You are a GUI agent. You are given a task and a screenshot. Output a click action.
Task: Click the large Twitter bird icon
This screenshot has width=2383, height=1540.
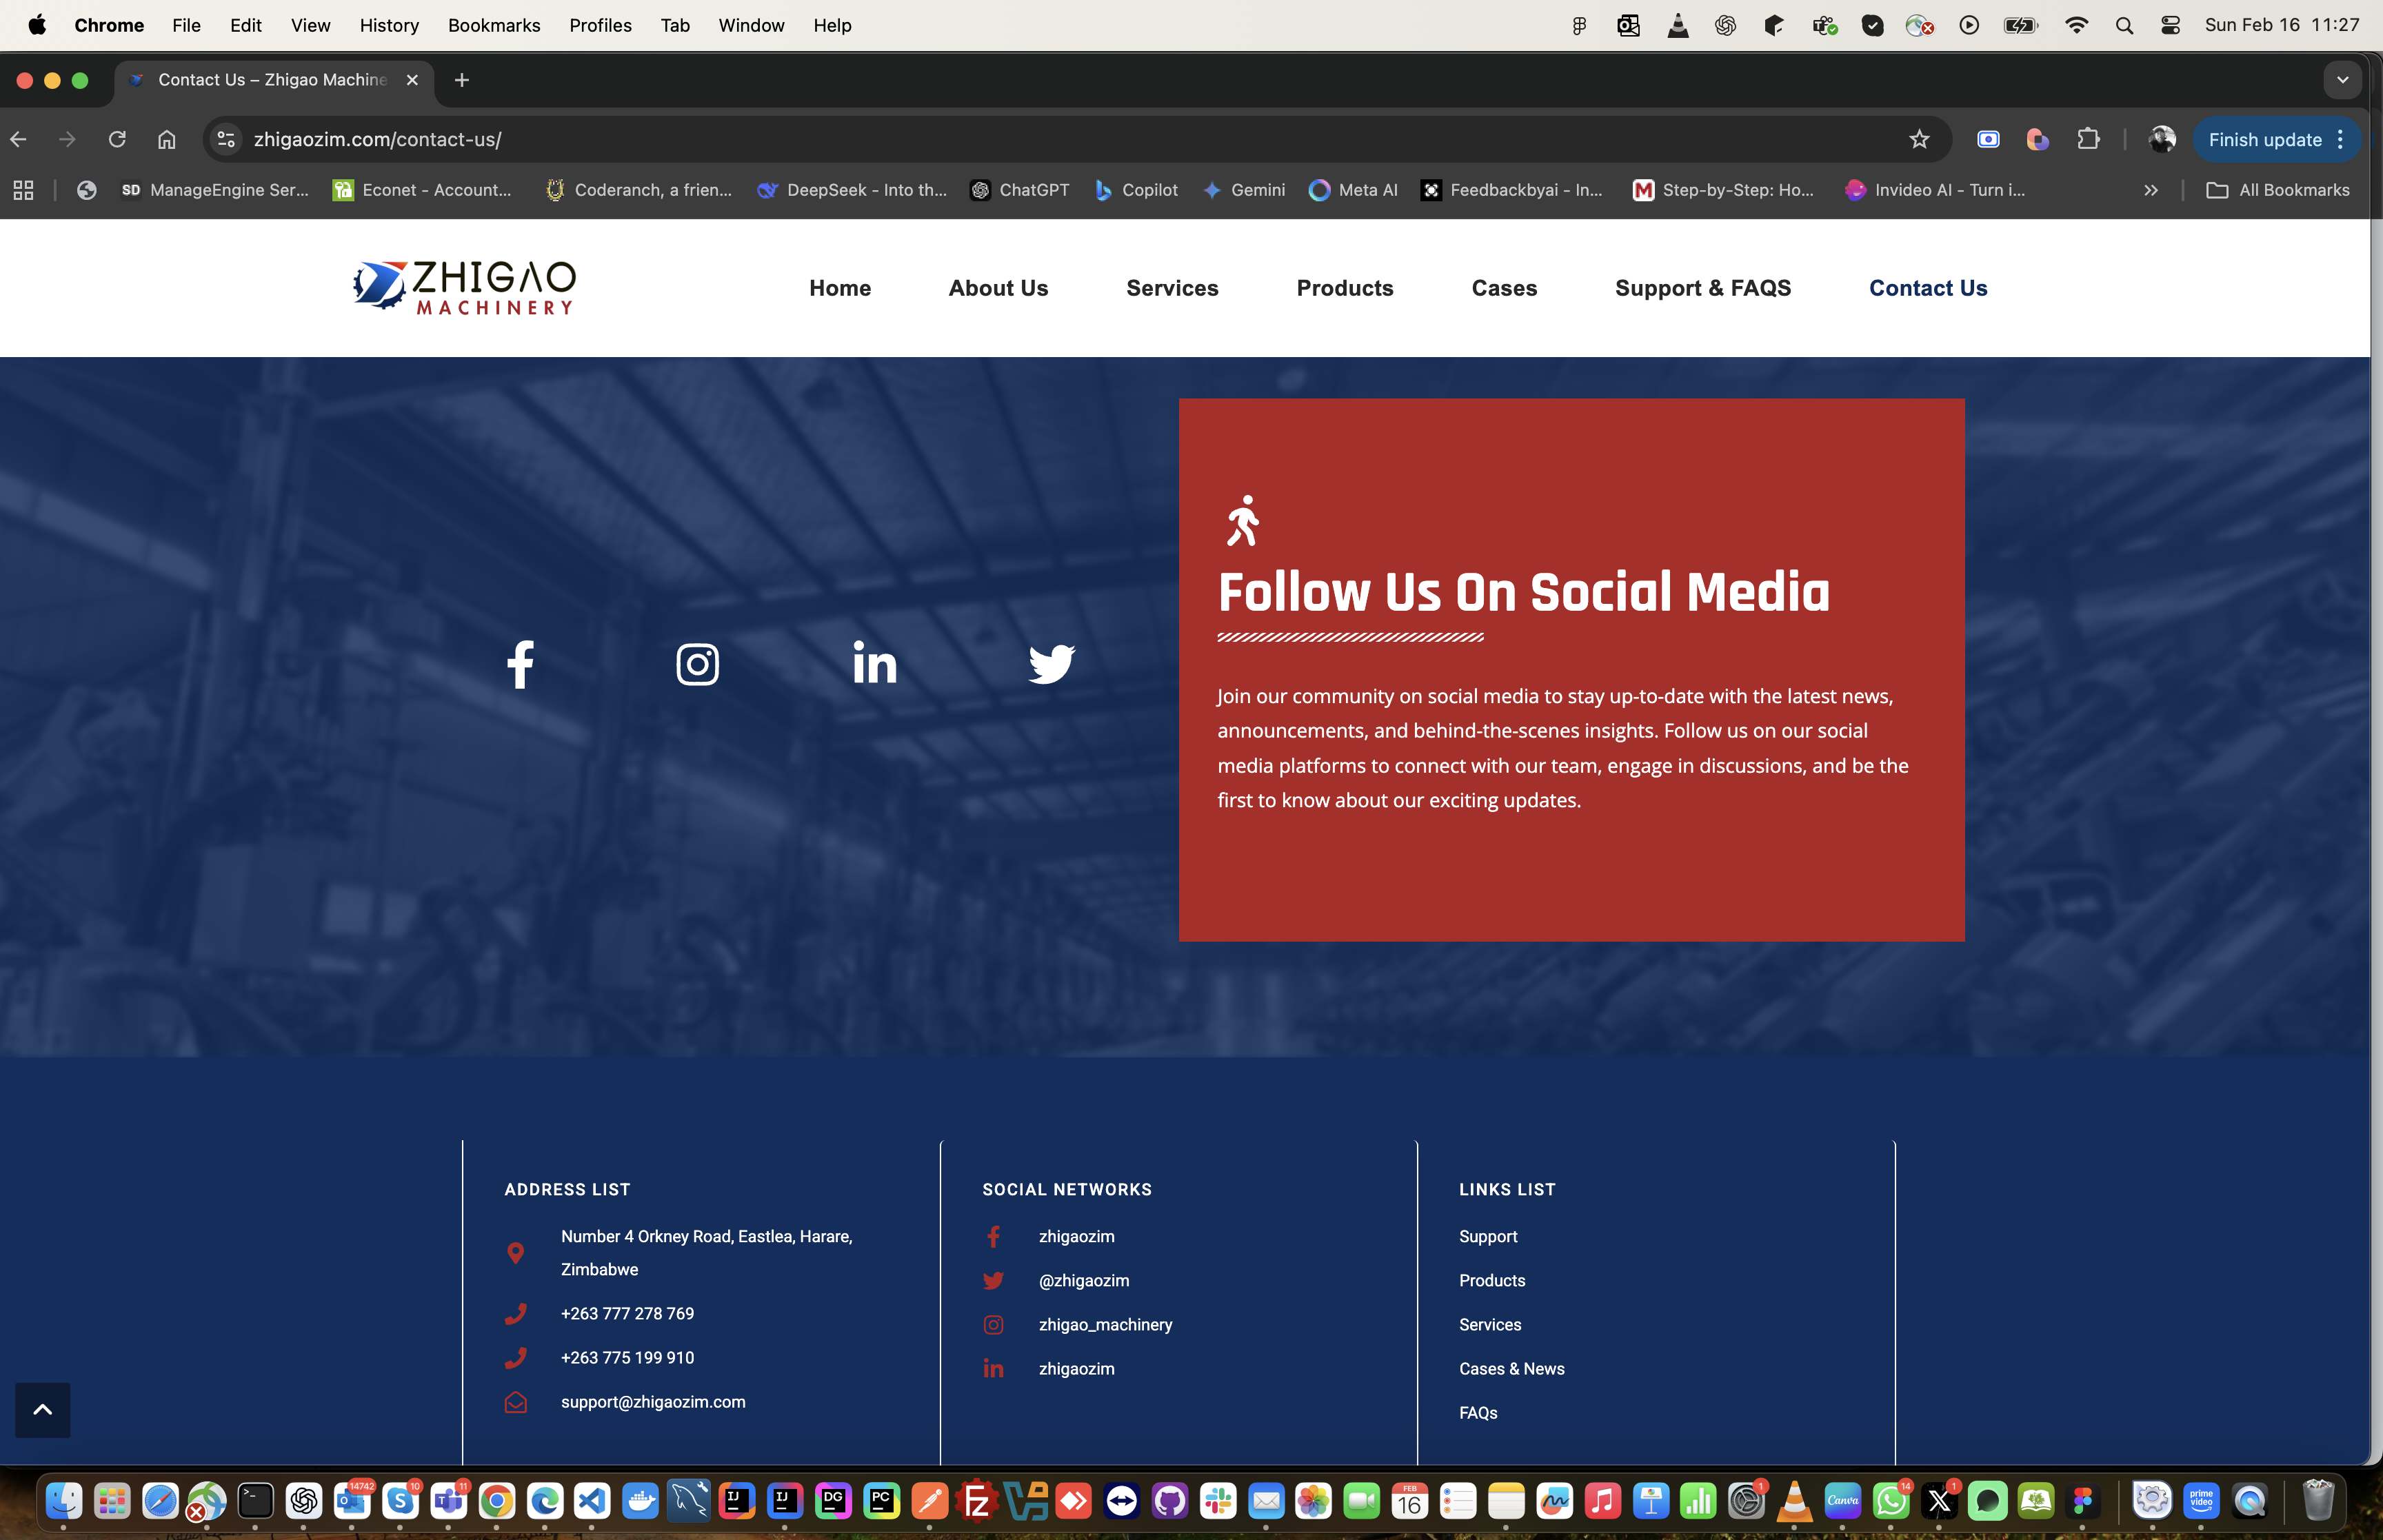(1051, 664)
